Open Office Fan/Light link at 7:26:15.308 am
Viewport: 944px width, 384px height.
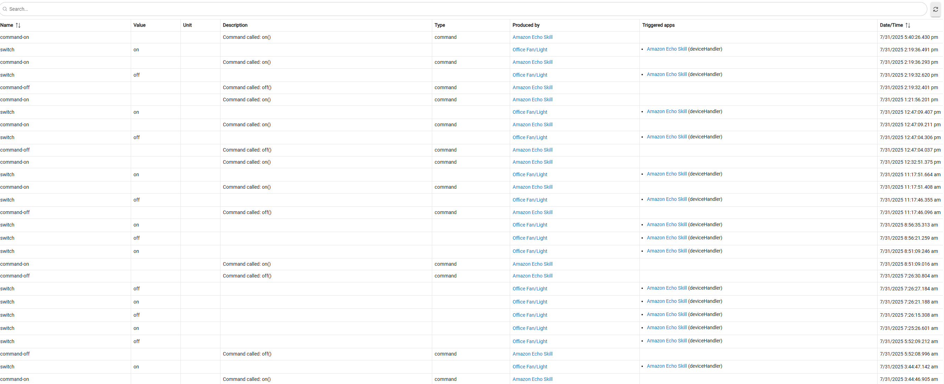pyautogui.click(x=530, y=315)
